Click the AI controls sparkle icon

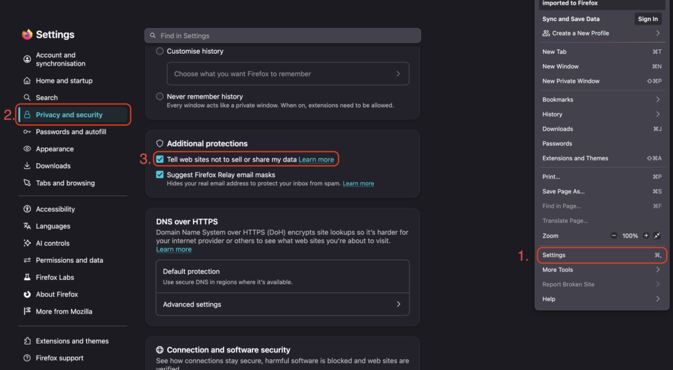pos(27,243)
